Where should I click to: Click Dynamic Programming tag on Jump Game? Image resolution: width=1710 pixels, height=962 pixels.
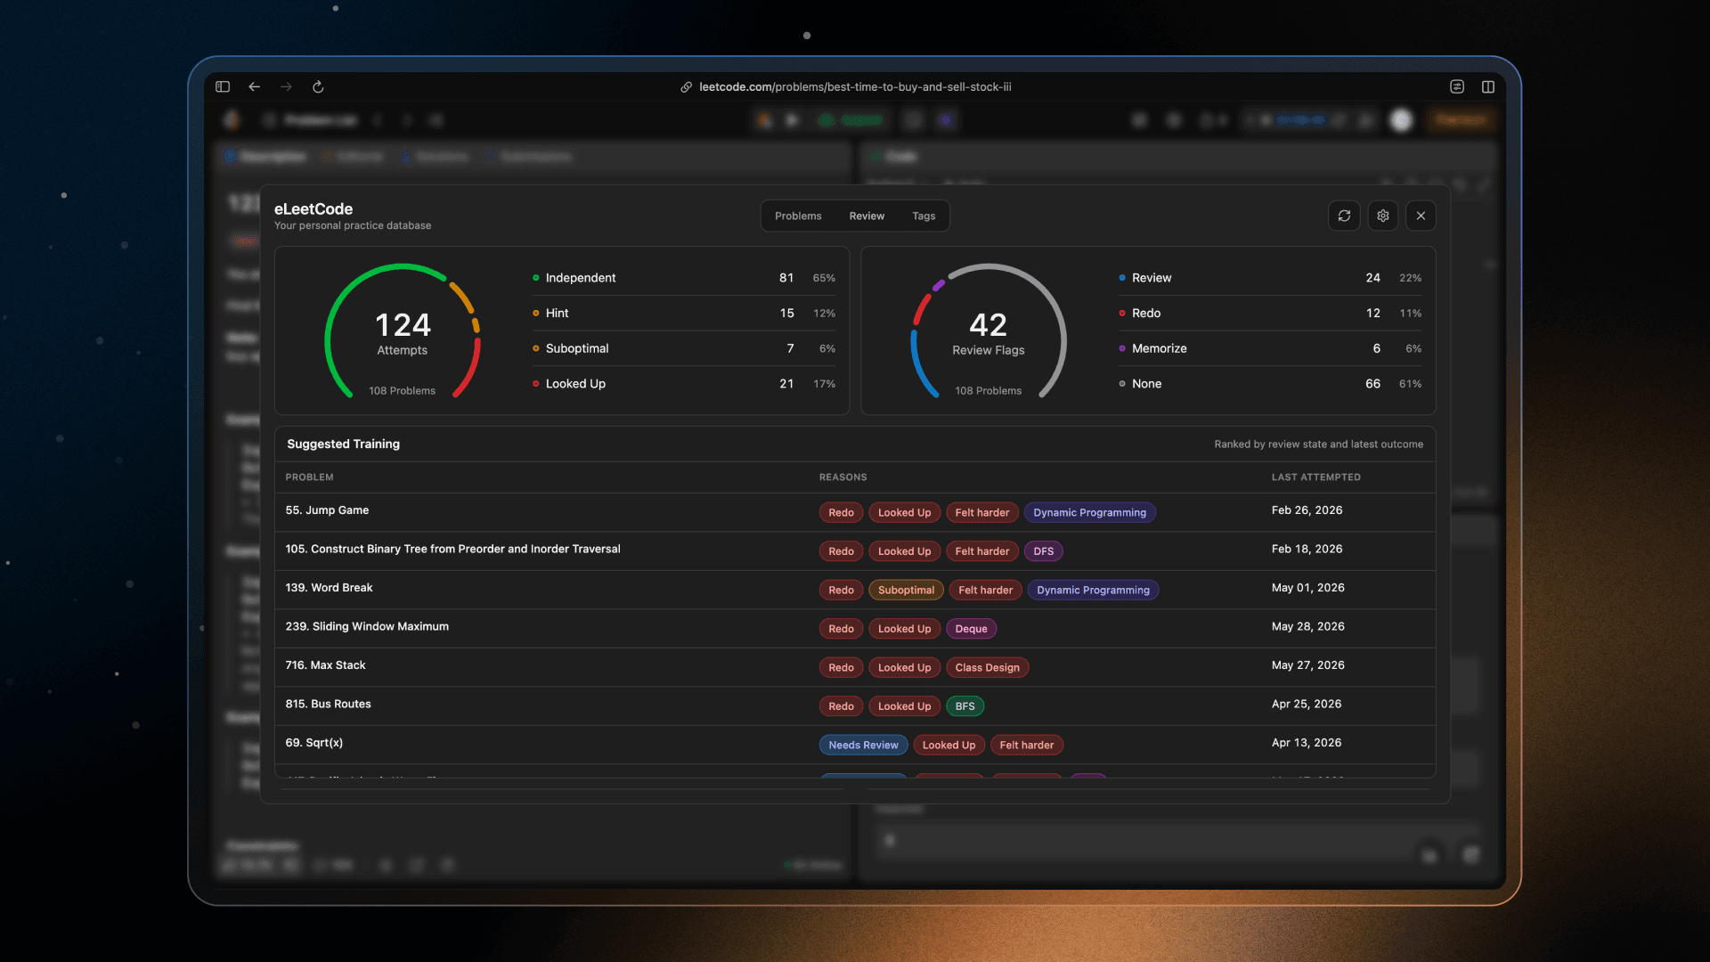pyautogui.click(x=1089, y=512)
